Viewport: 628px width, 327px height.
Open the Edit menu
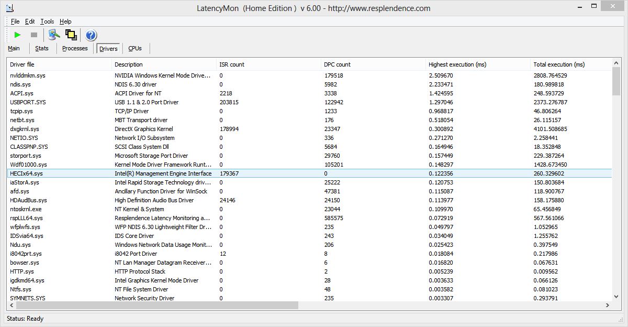point(30,21)
